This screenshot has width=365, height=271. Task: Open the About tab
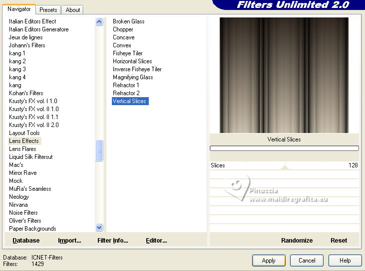(x=72, y=10)
